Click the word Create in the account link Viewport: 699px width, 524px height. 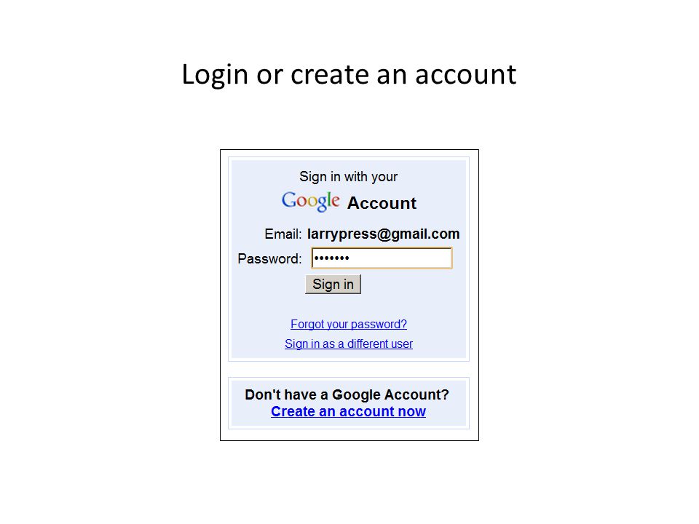coord(293,411)
